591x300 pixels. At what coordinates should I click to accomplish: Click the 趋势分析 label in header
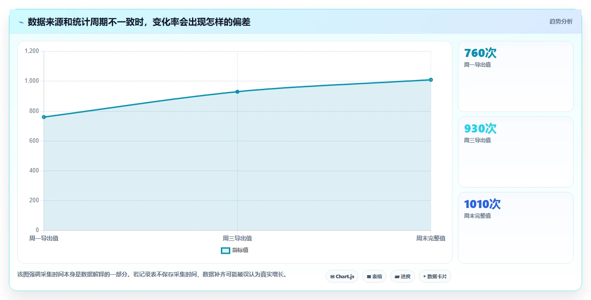pyautogui.click(x=561, y=21)
